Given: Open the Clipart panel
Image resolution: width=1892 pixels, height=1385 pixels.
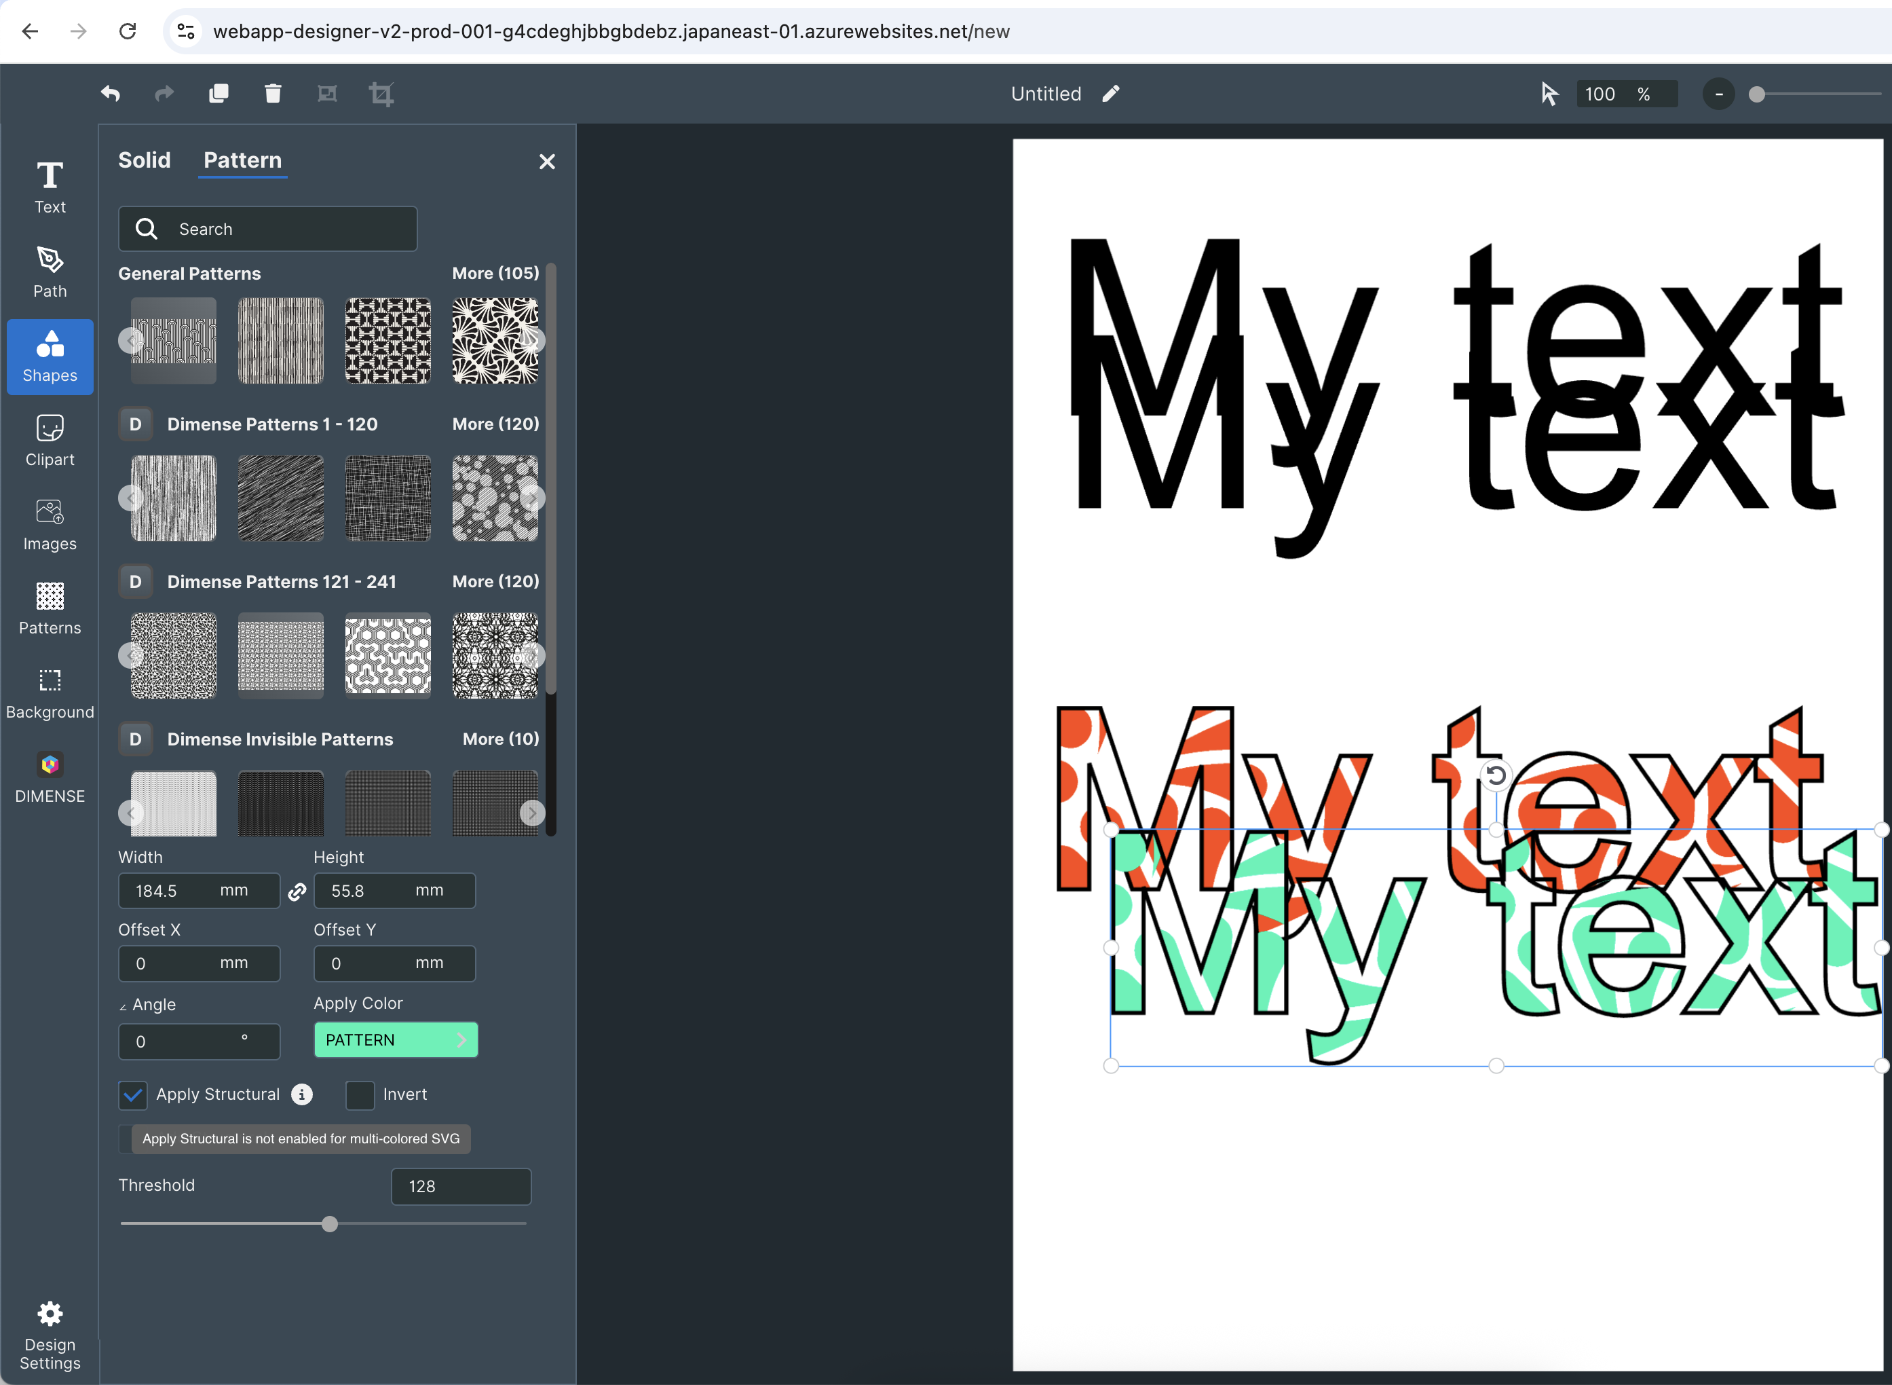Looking at the screenshot, I should coord(50,440).
